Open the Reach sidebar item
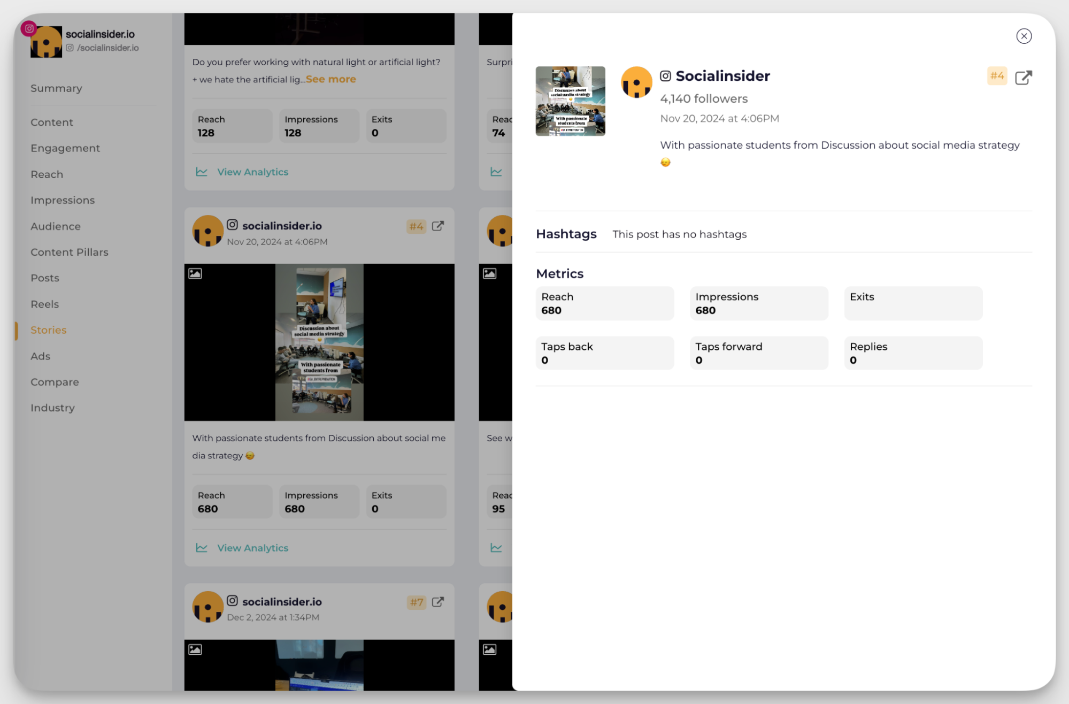 point(47,174)
